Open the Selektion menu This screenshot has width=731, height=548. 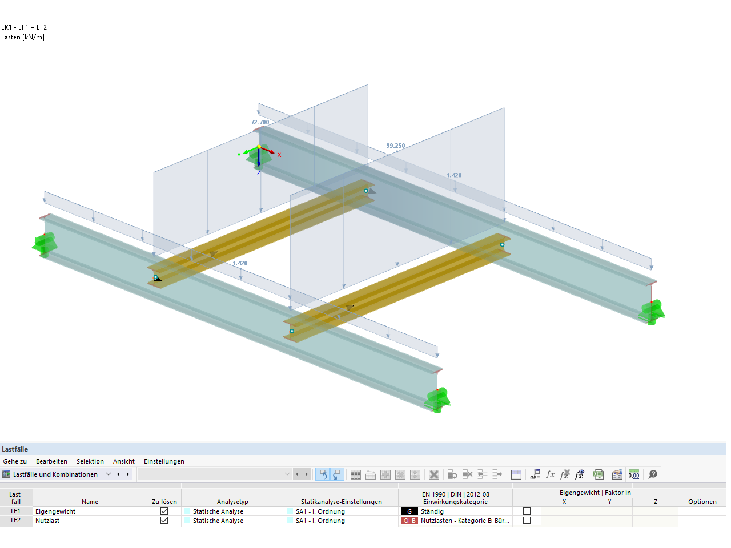pos(90,461)
